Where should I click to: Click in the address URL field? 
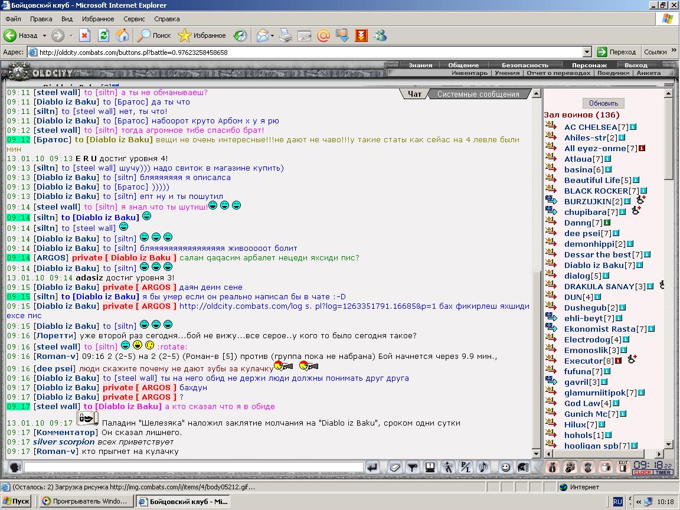(310, 53)
